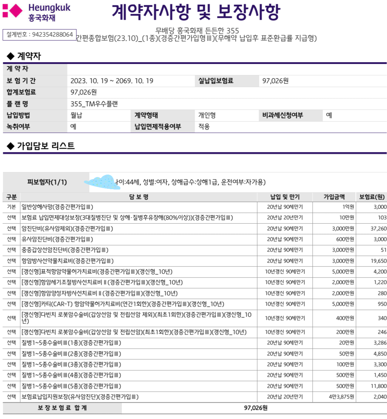Click the 1,220 premium value
The image size is (387, 419).
pos(380,282)
